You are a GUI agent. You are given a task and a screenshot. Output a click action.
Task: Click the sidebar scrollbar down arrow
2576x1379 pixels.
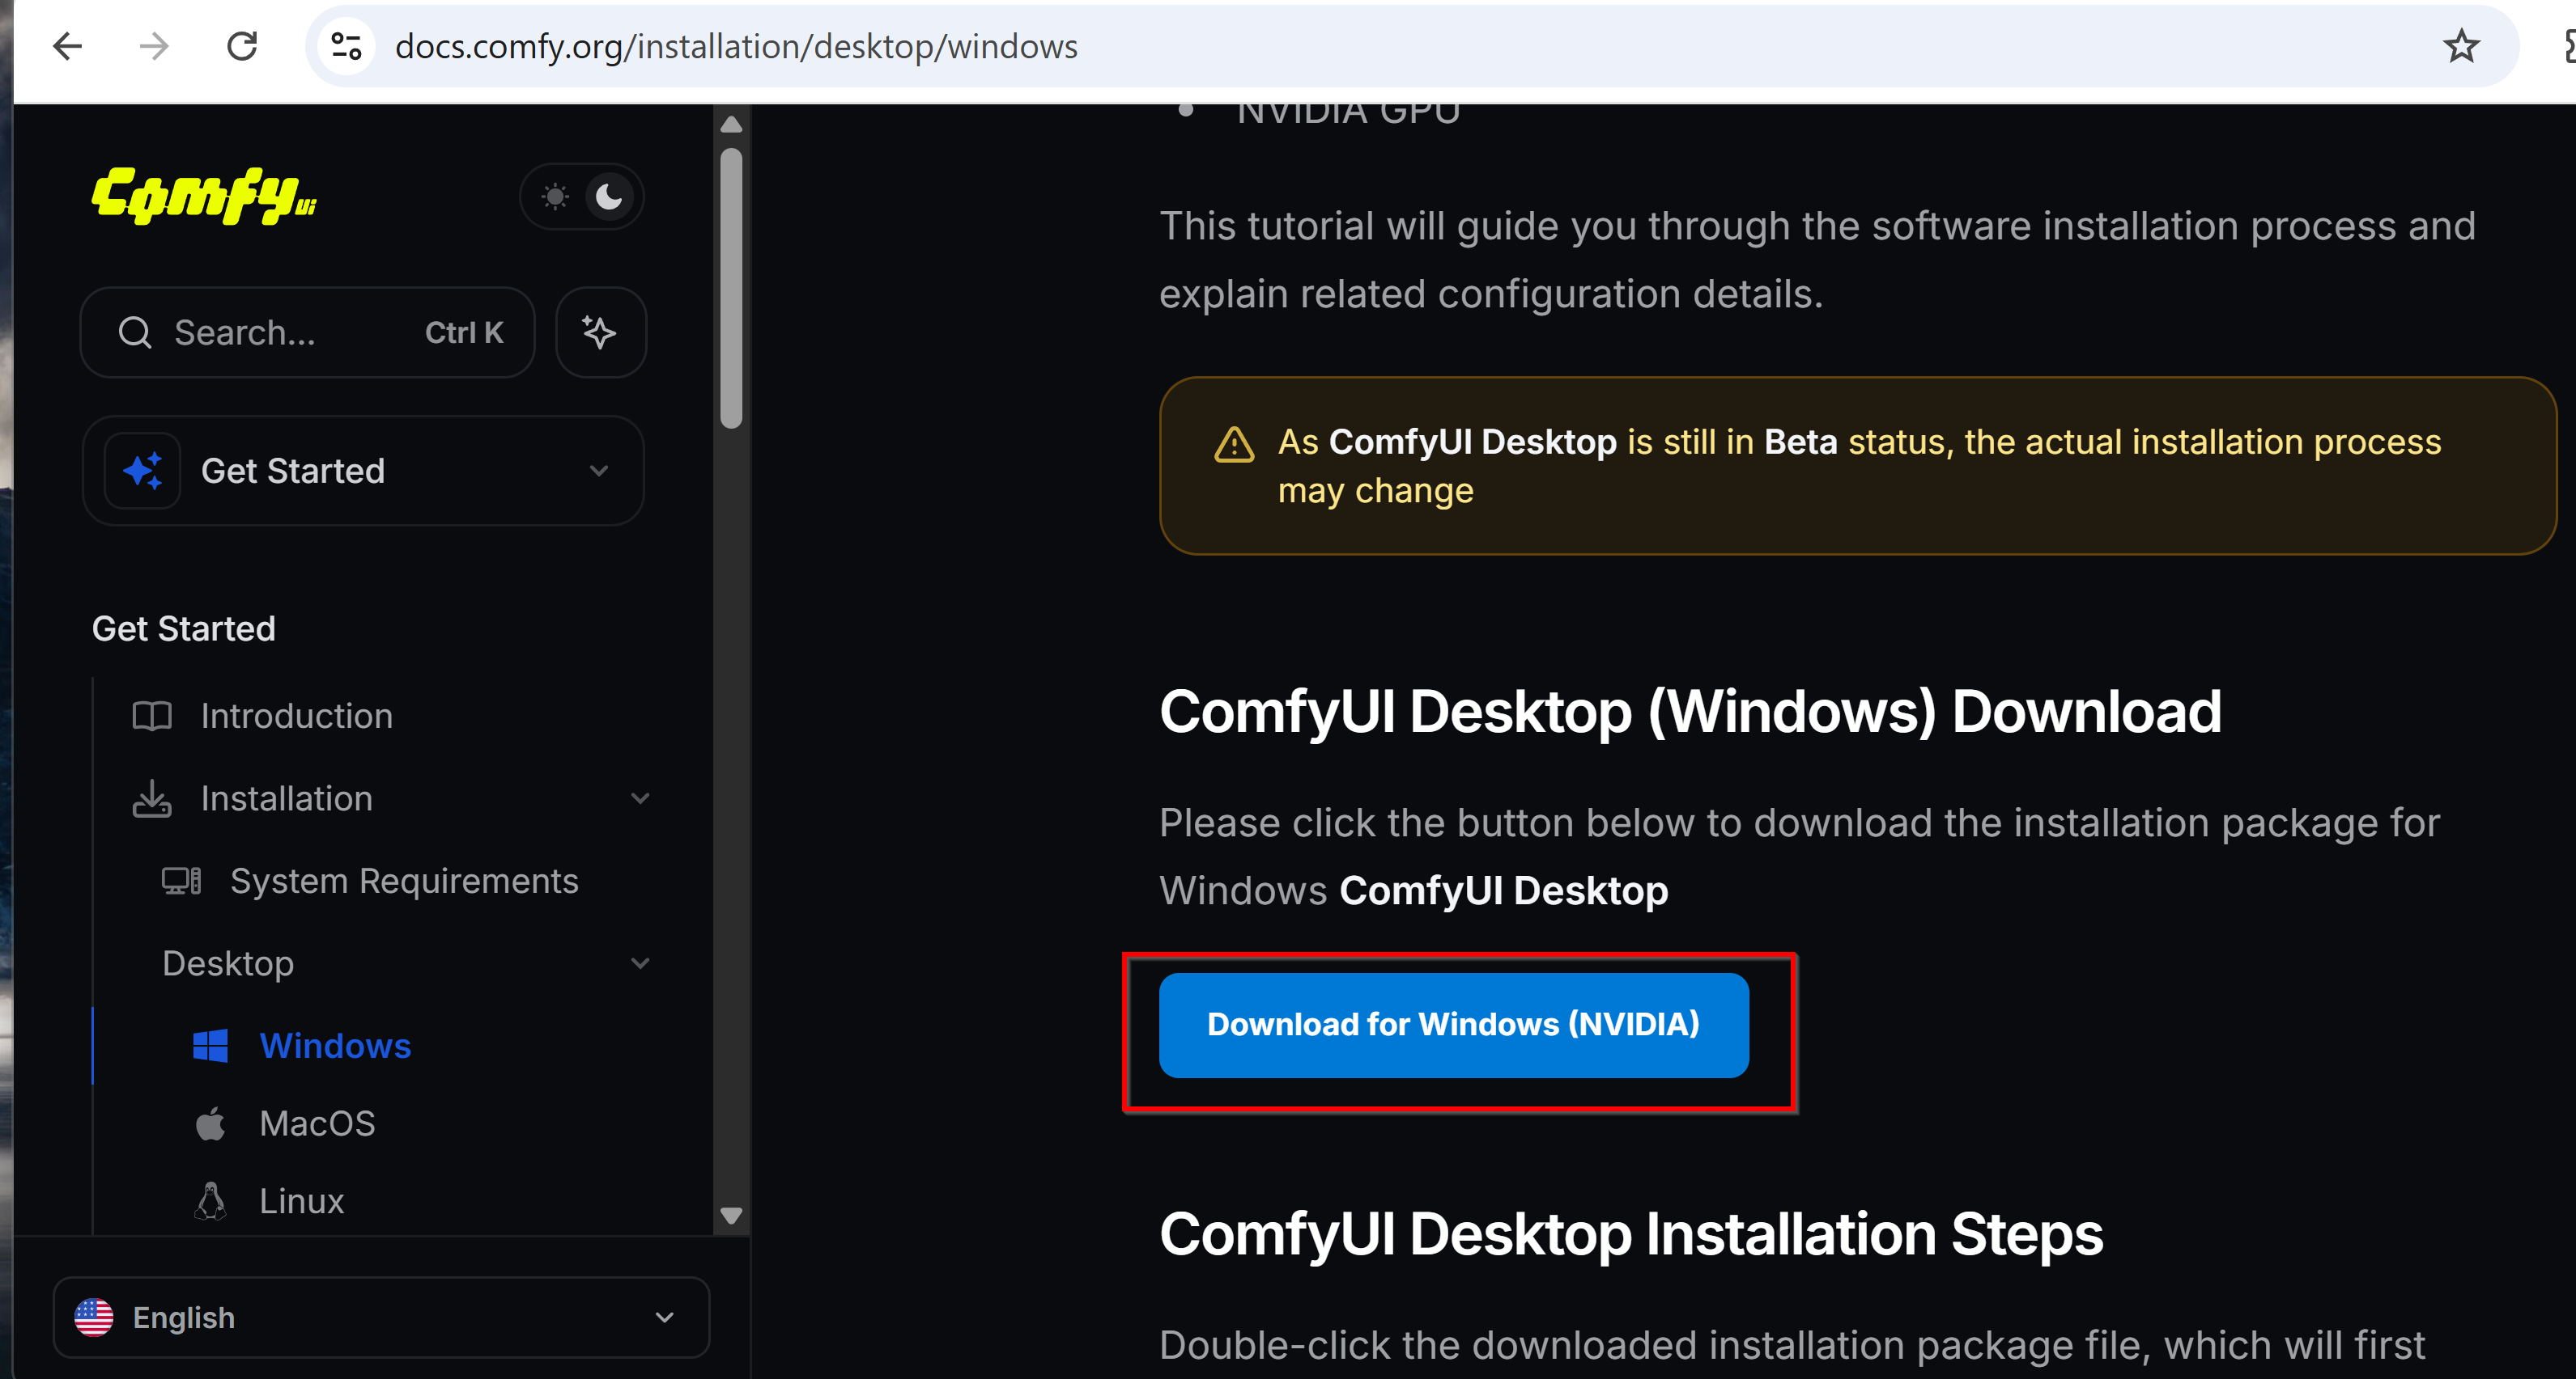point(731,1215)
